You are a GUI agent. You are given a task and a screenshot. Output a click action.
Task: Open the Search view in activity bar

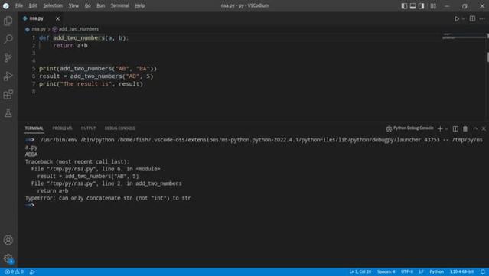(x=8, y=39)
